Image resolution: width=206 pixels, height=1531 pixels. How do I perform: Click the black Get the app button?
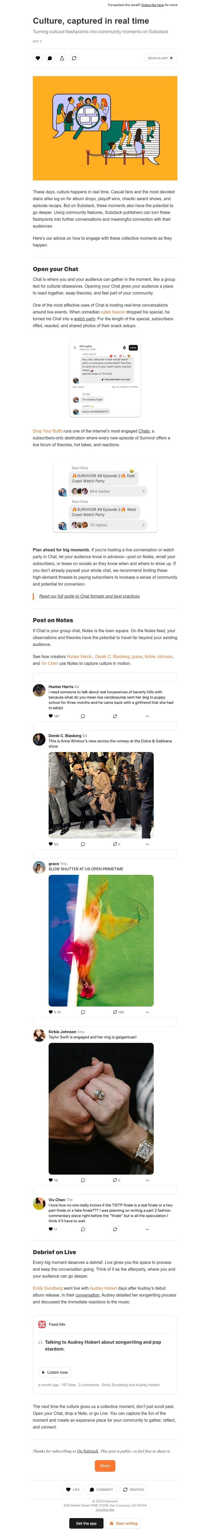[86, 1523]
